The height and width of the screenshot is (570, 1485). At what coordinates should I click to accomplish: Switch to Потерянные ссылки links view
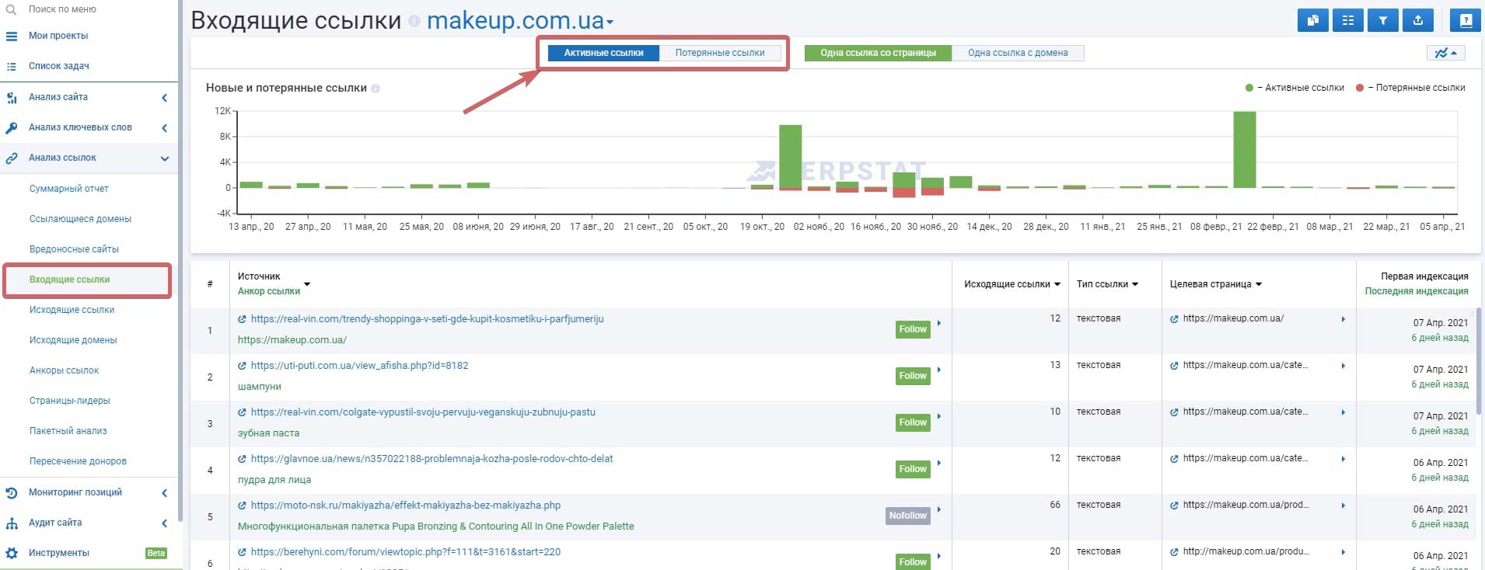coord(719,53)
